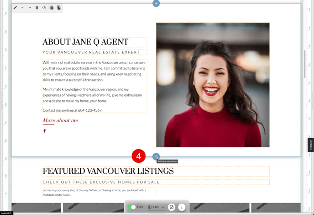Expand the LIVE status dropdown

coord(156,207)
